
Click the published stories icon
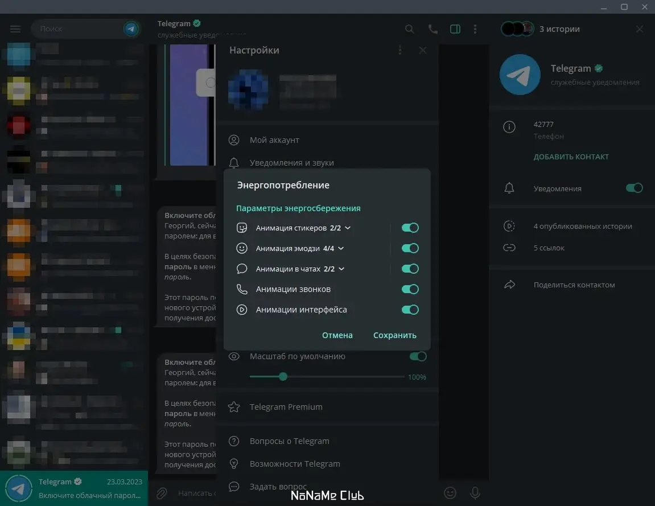pyautogui.click(x=509, y=226)
